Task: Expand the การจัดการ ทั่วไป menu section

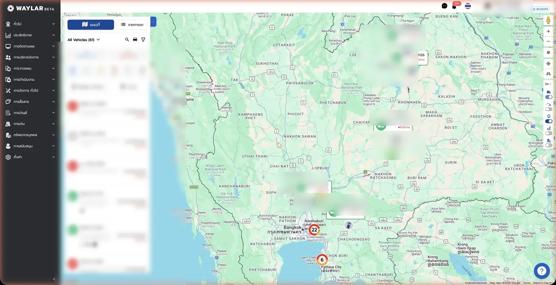Action: pos(30,90)
